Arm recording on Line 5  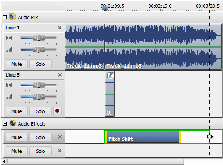coord(57,111)
